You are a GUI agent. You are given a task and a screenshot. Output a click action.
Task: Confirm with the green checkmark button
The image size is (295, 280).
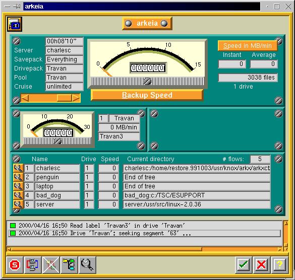click(x=244, y=265)
